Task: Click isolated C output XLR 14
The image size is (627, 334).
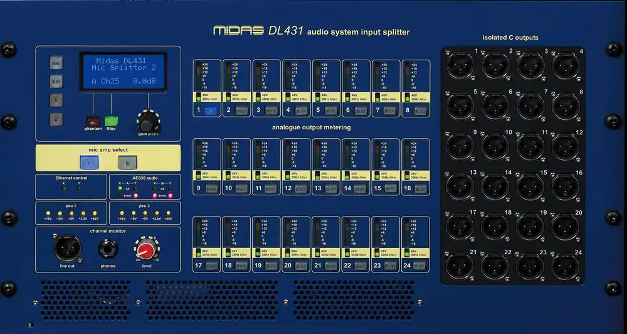Action: coord(495,186)
